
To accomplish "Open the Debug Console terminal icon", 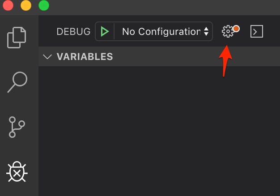I will click(257, 31).
